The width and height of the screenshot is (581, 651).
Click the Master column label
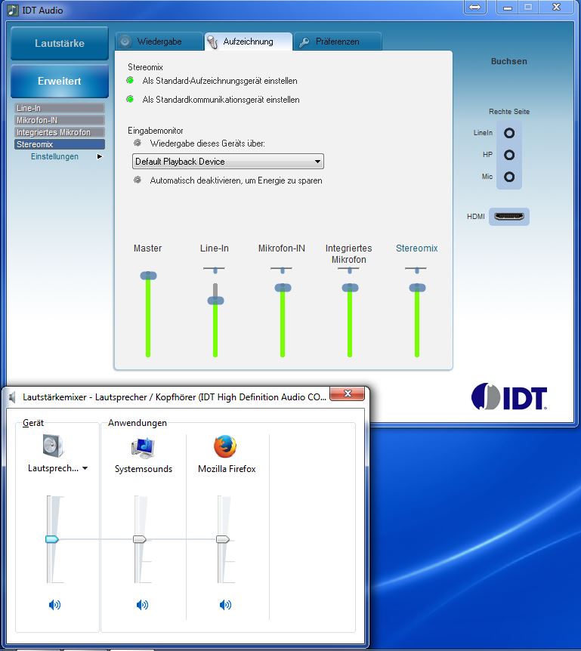(x=147, y=248)
